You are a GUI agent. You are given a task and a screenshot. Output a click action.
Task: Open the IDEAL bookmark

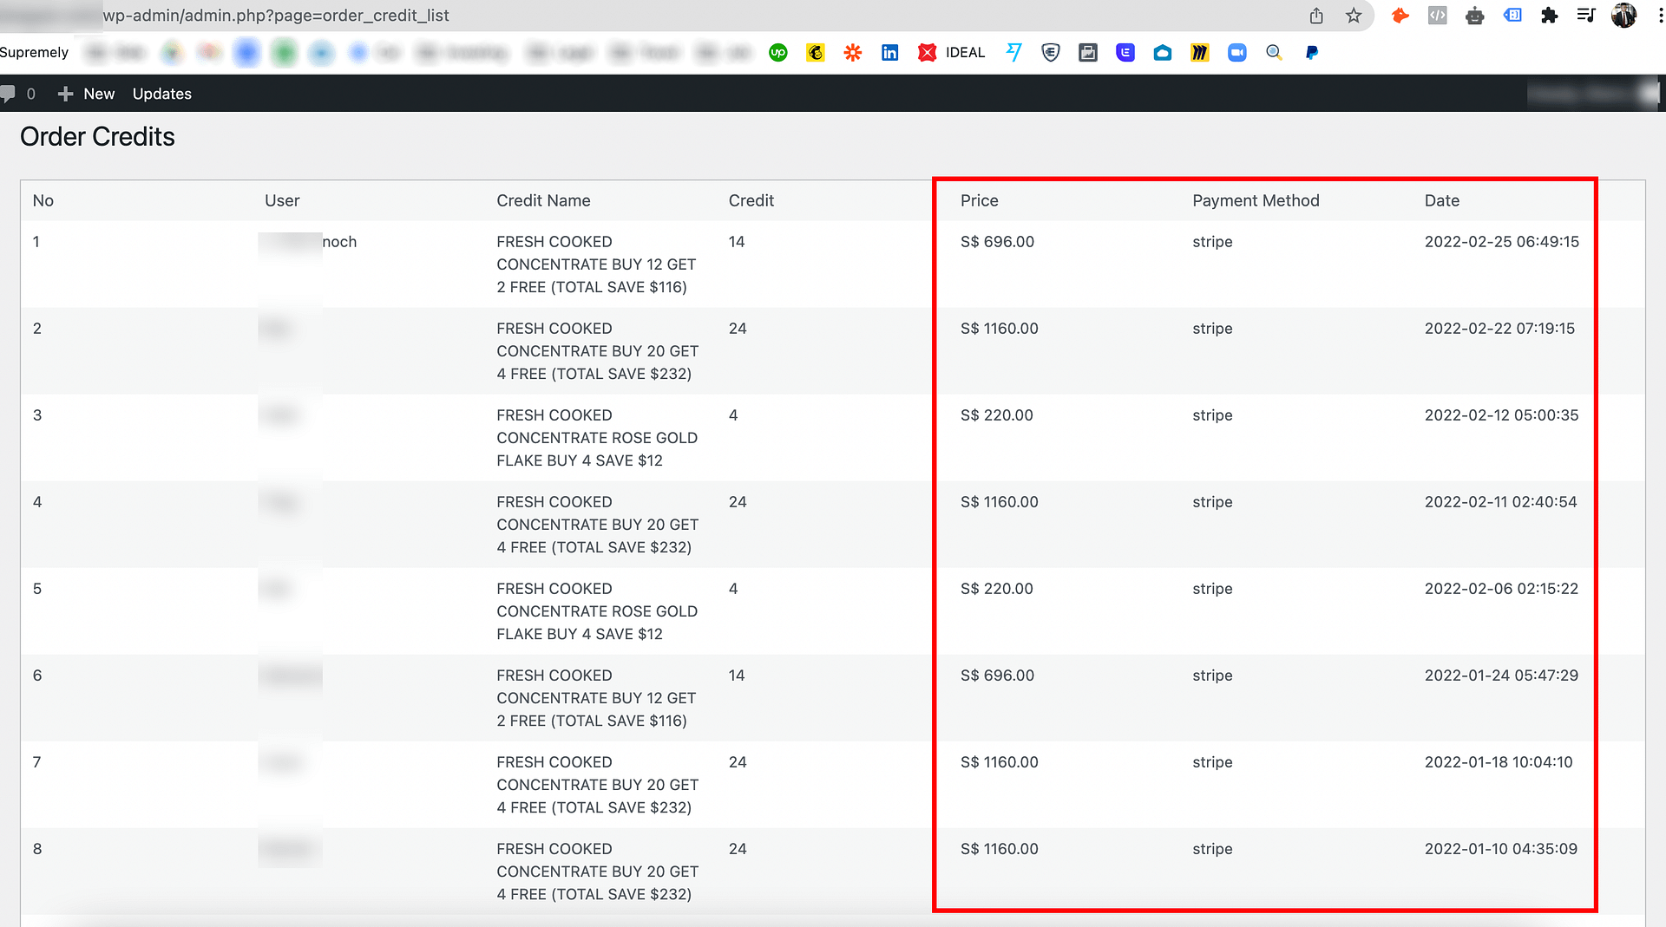(x=952, y=53)
